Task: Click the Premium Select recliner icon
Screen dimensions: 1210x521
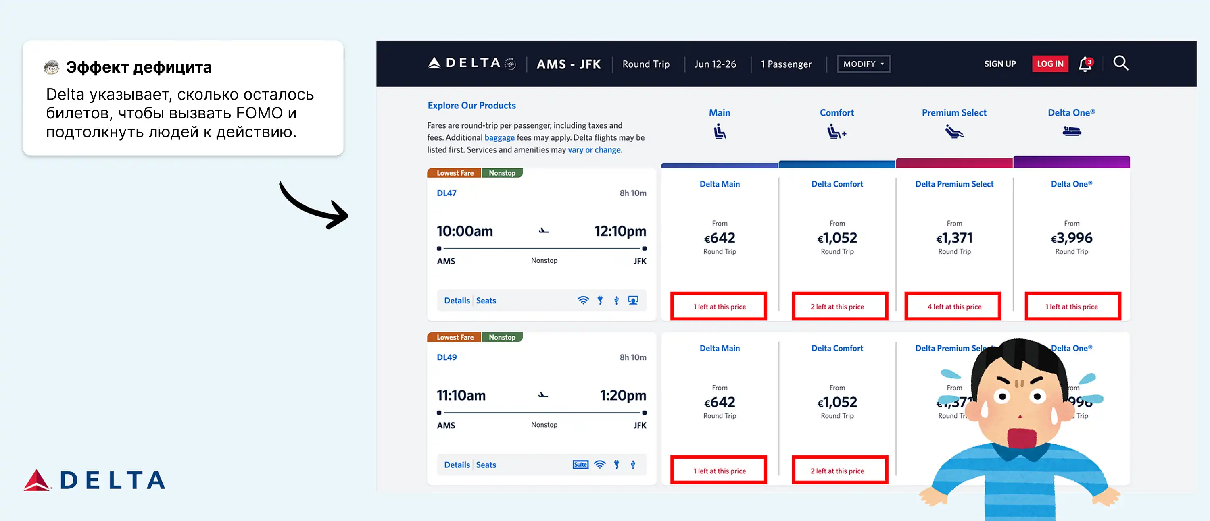Action: (954, 131)
